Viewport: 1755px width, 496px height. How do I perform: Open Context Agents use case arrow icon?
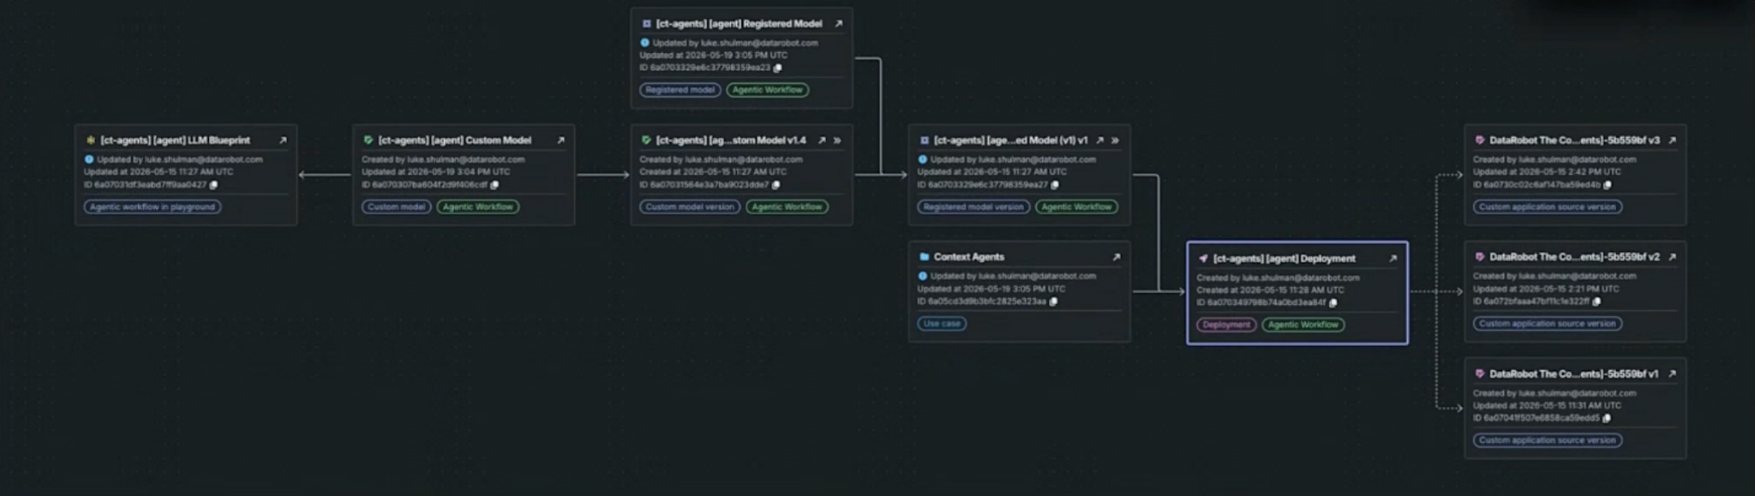[1116, 257]
